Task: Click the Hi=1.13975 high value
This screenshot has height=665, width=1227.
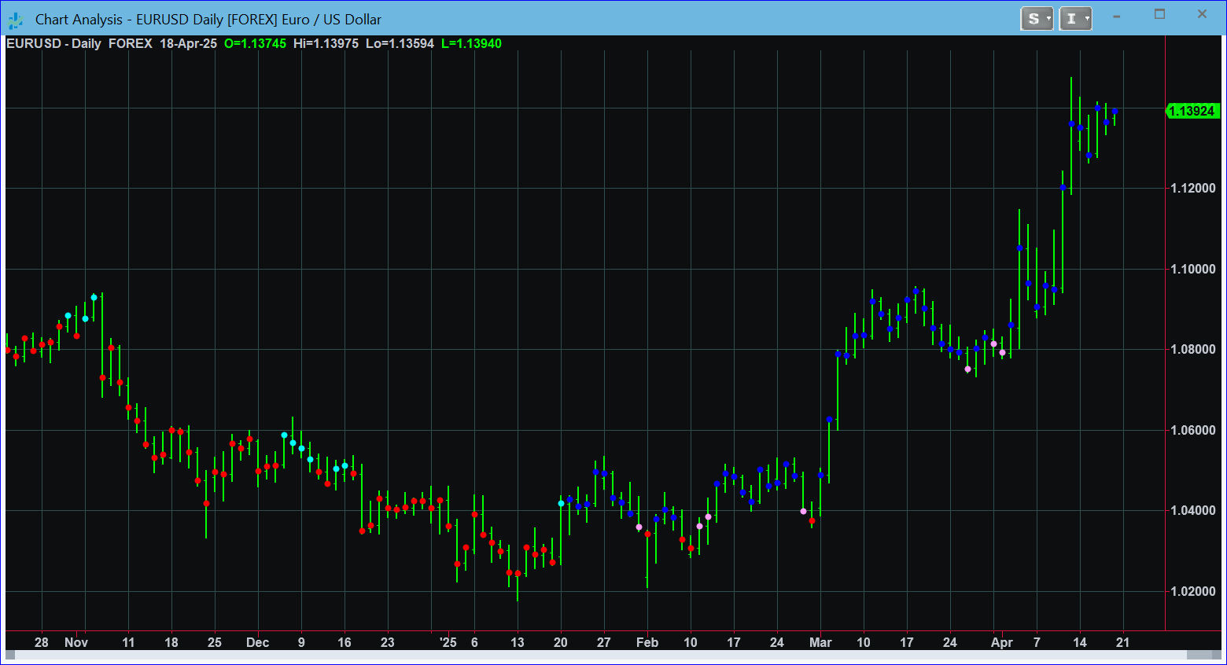Action: 326,44
